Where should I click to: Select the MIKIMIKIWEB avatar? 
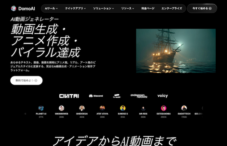pyautogui.click(x=62, y=108)
